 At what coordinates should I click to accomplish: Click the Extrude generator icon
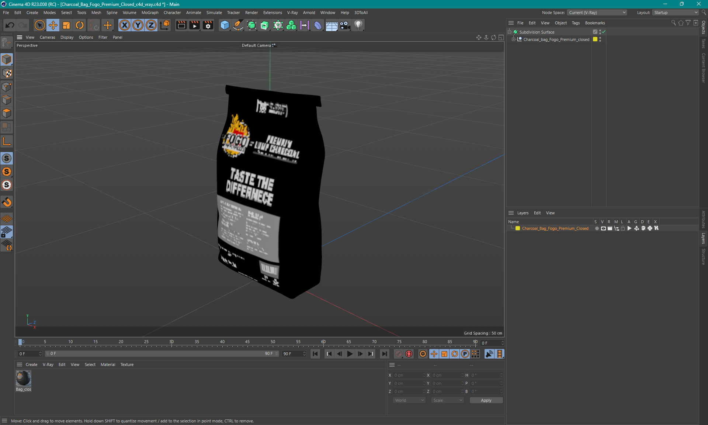(x=265, y=25)
